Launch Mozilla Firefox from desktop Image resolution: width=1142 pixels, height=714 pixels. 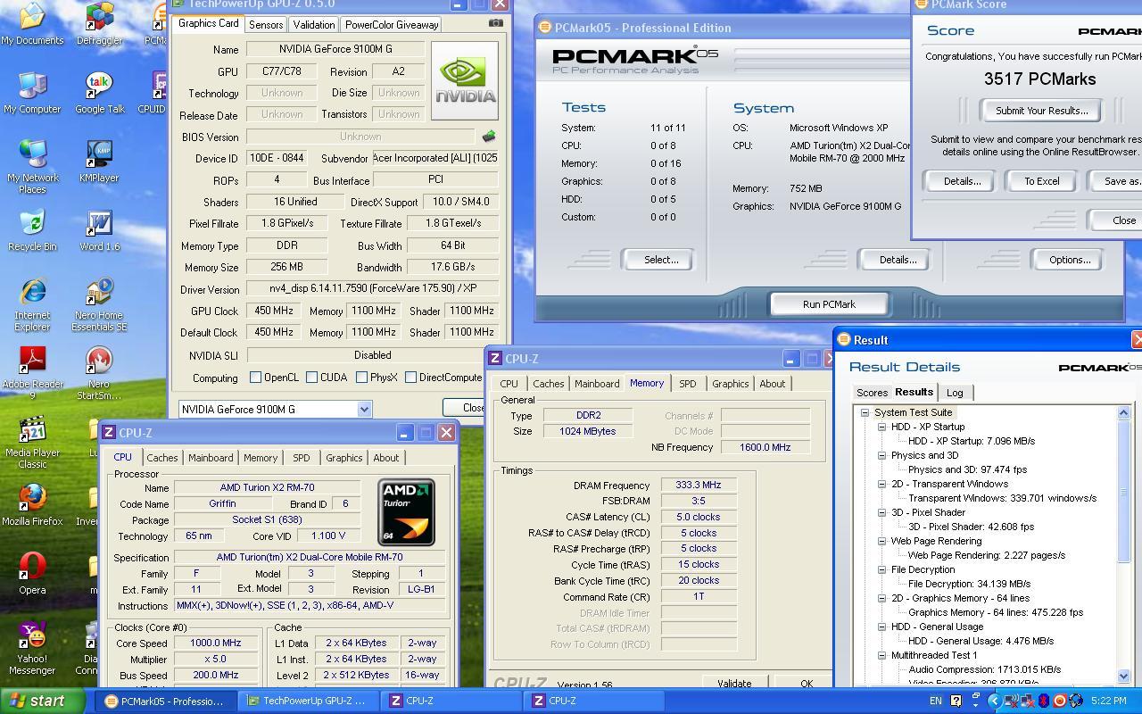tap(32, 505)
